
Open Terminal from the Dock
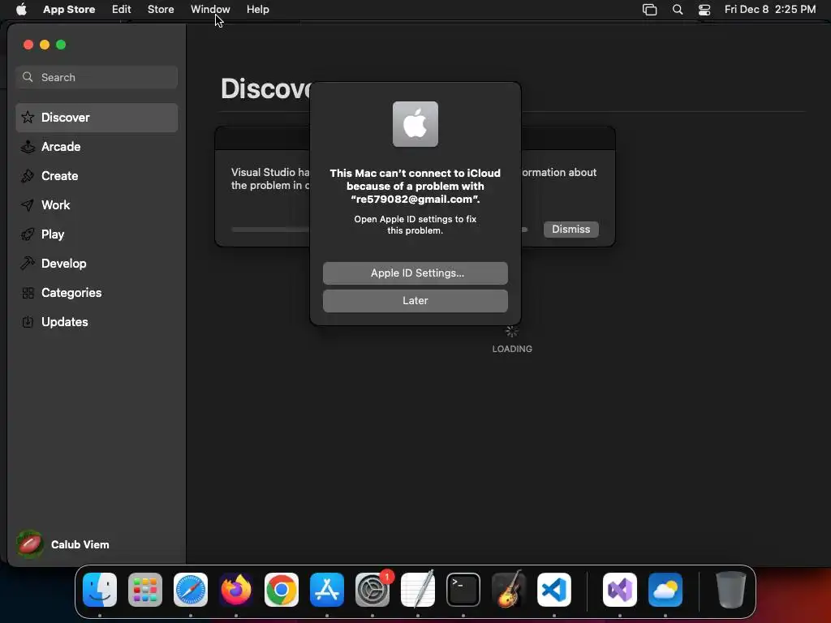[x=463, y=590]
